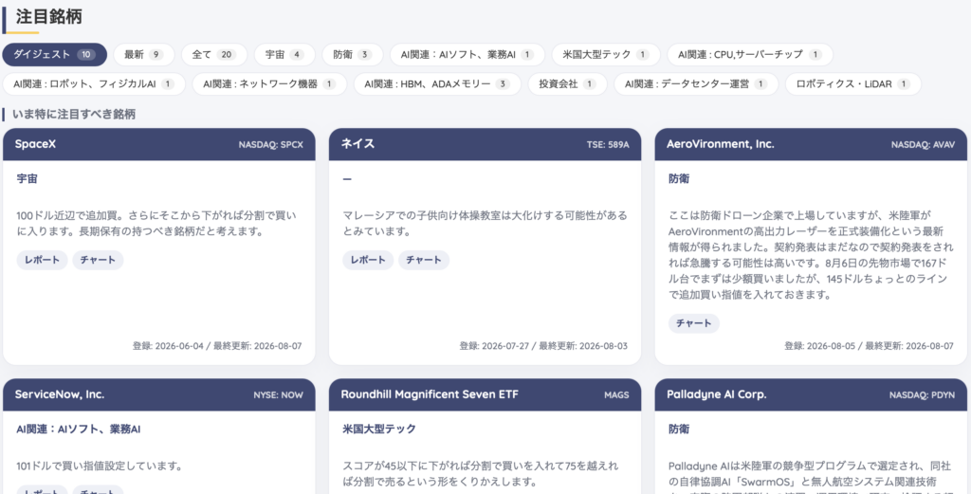Viewport: 971px width, 494px height.
Task: Filter by 投資会社 chip
Action: 567,84
